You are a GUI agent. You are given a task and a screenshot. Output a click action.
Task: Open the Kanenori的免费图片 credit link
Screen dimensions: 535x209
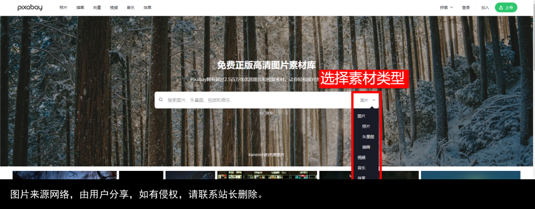(x=266, y=155)
